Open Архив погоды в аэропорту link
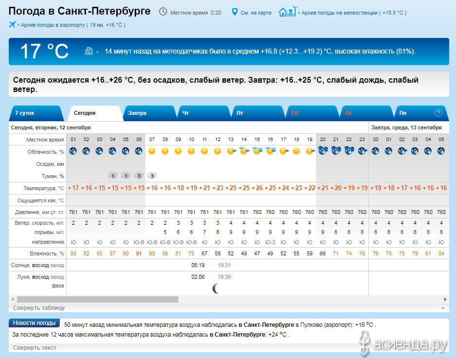 pos(73,25)
